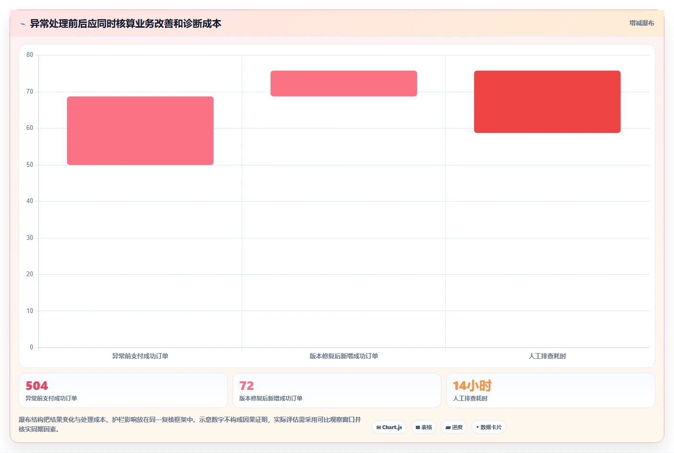
Task: Click the 数据卡片 chip
Action: (489, 427)
